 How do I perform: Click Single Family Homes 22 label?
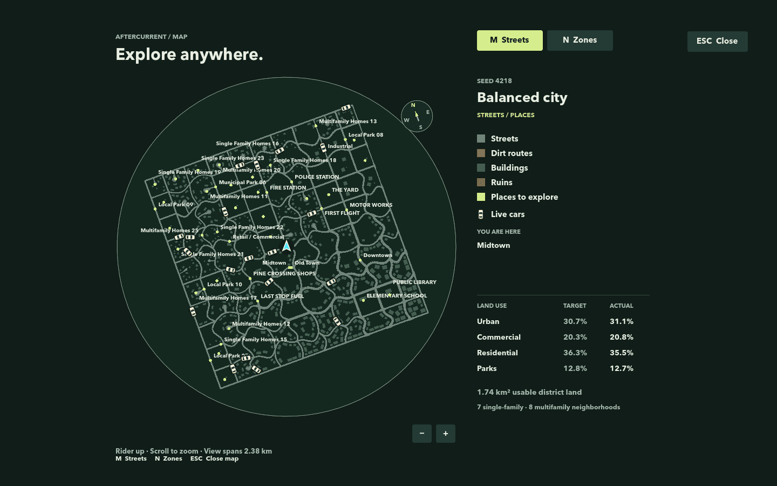pos(251,227)
